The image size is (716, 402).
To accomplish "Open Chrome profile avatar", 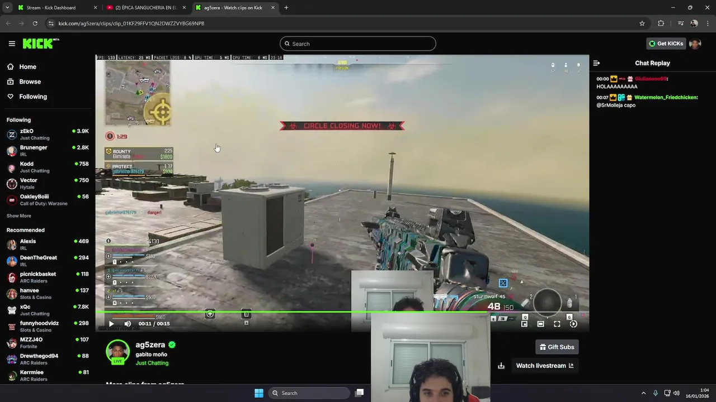I will point(694,23).
